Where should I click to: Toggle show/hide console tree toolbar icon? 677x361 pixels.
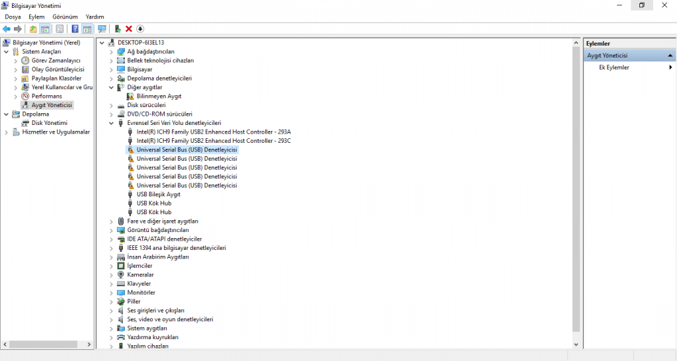click(x=45, y=29)
